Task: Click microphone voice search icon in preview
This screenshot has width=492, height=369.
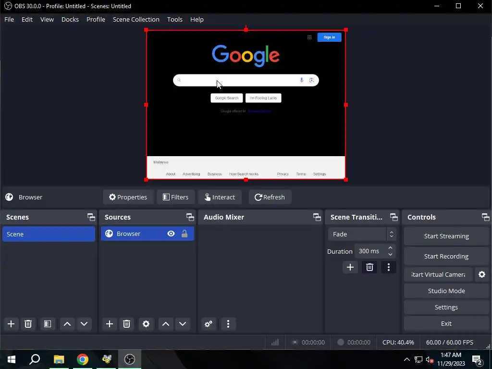Action: point(302,80)
